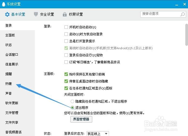Click the 搜索设置项 search field
The height and width of the screenshot is (136, 188).
(x=160, y=14)
